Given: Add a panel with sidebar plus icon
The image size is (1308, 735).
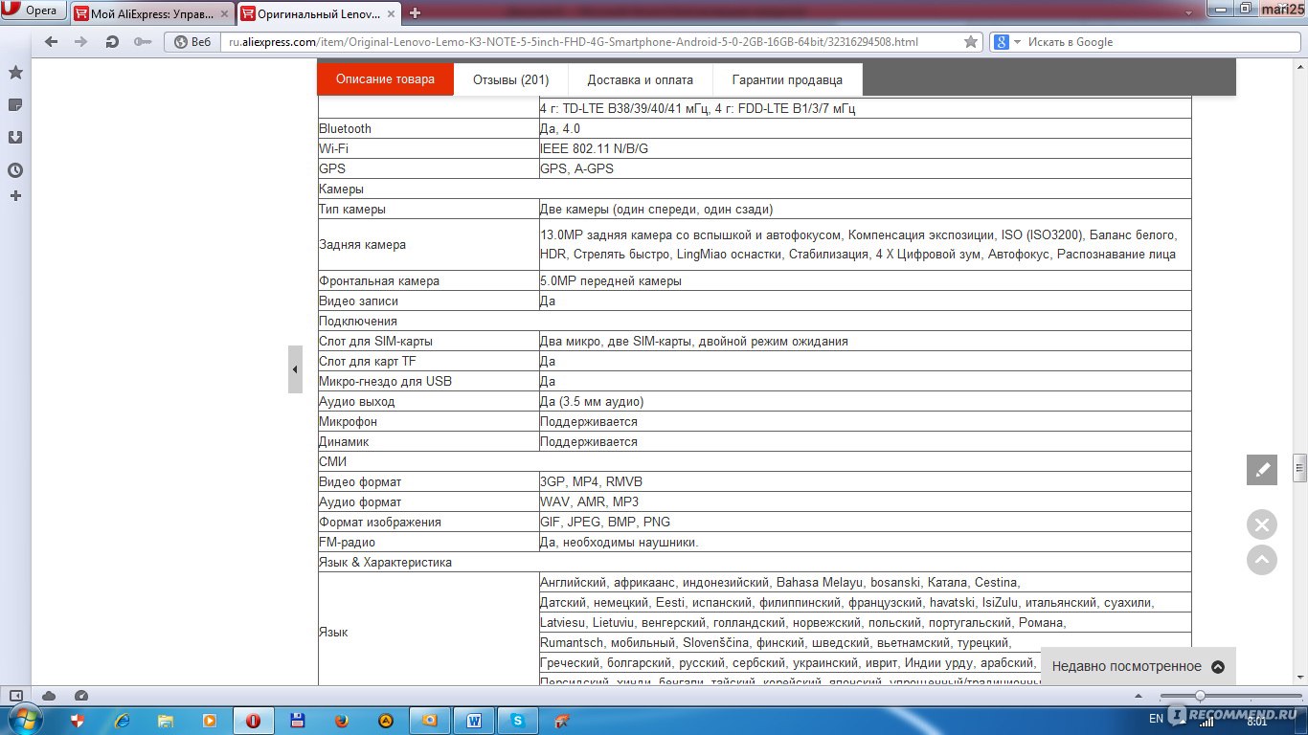Looking at the screenshot, I should (x=15, y=196).
